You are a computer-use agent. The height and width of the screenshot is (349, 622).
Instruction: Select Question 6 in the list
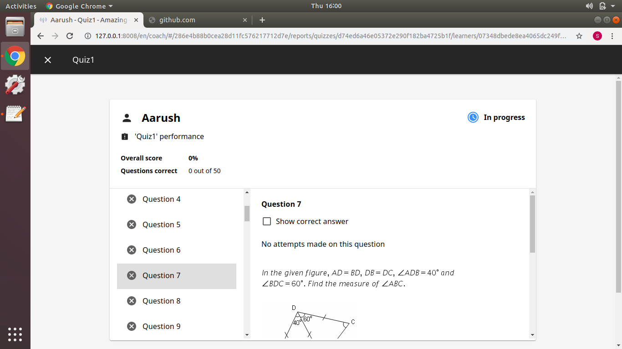[x=177, y=250]
